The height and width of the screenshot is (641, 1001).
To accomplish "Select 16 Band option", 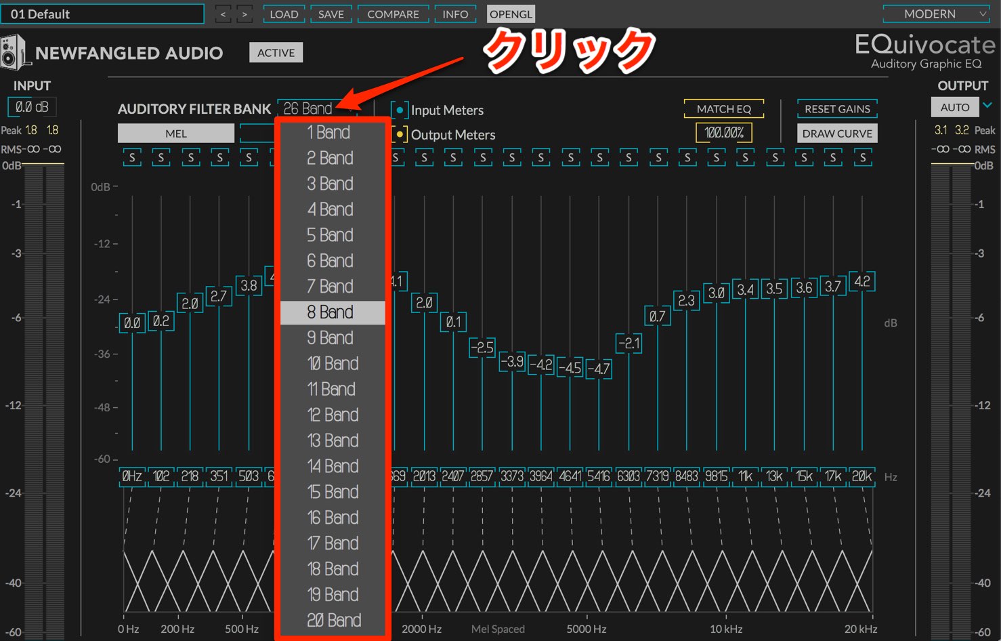I will pyautogui.click(x=333, y=518).
